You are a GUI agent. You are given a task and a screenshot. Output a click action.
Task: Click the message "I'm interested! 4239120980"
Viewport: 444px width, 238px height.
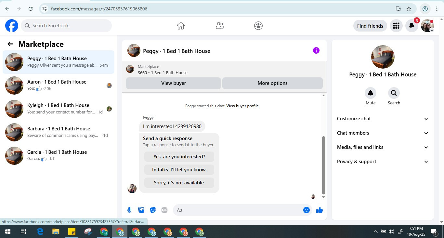click(x=172, y=126)
